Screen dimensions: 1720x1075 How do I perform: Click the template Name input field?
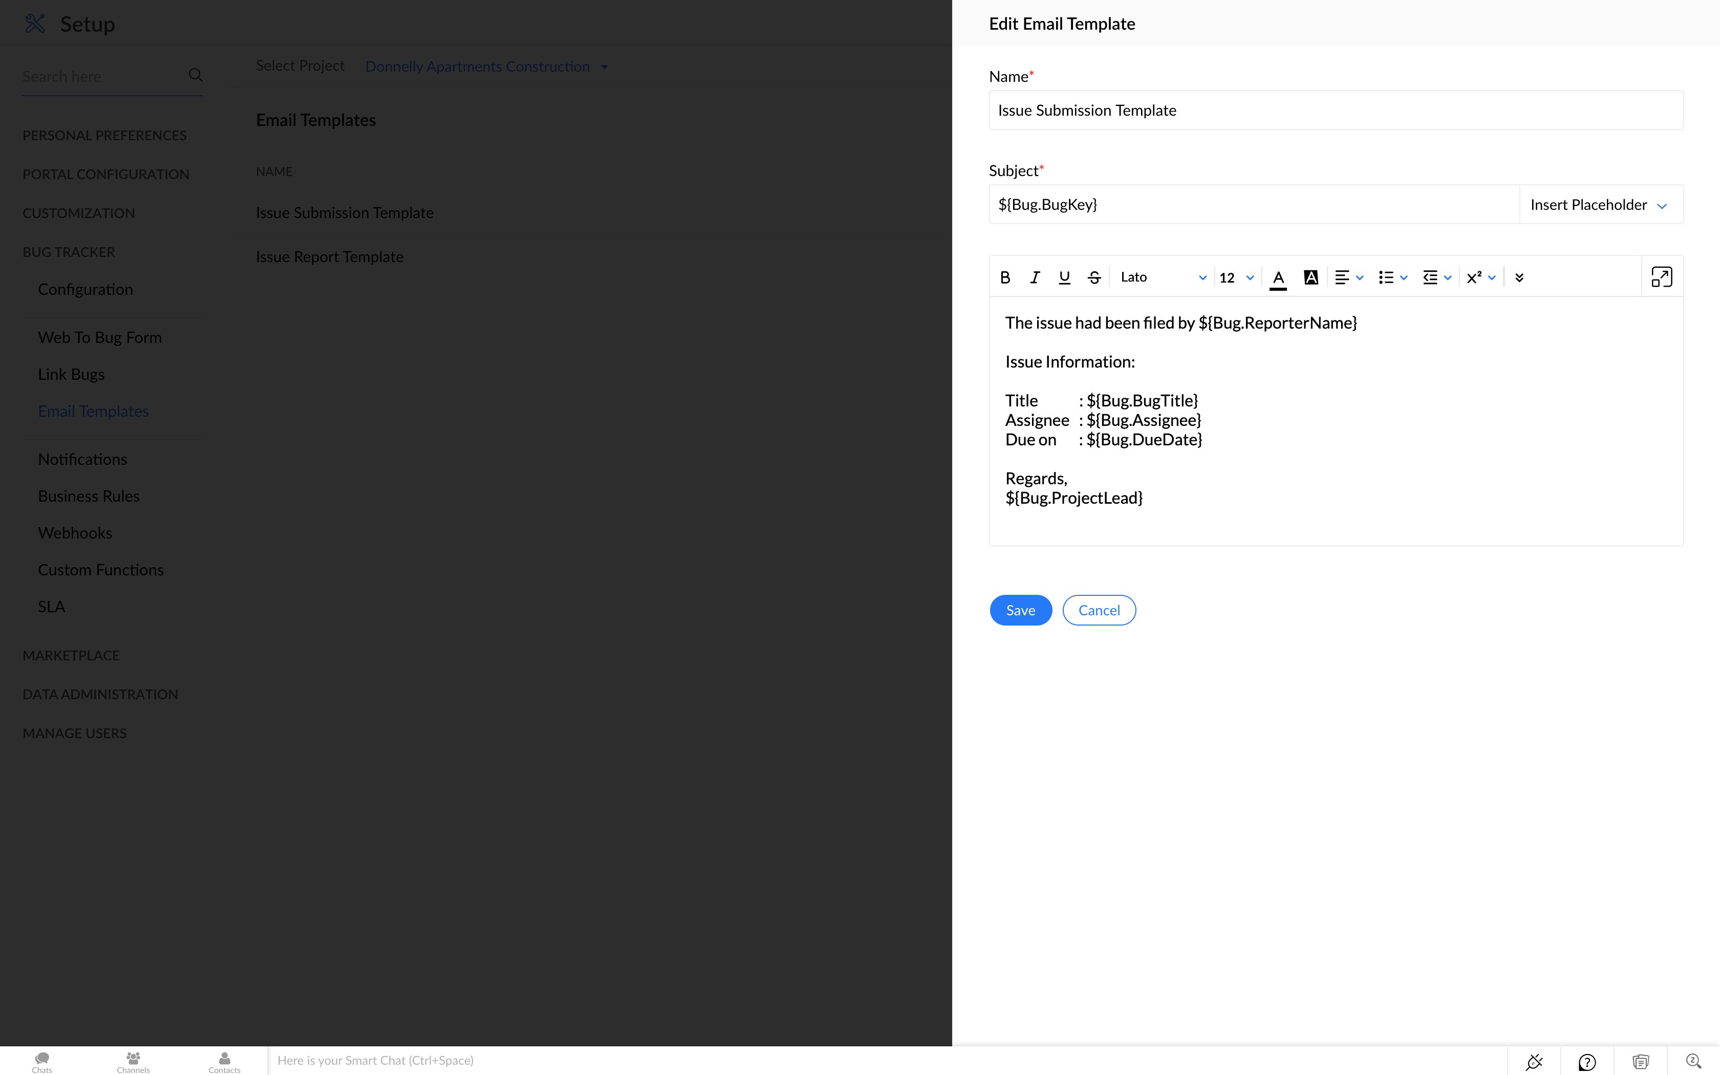tap(1336, 110)
